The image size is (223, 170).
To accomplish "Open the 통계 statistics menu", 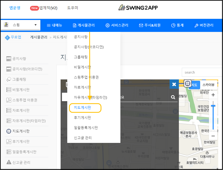I will [177, 25].
